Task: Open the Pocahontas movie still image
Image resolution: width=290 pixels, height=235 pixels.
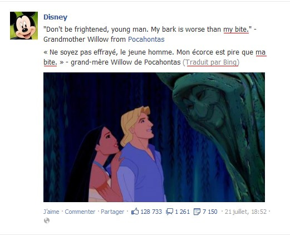Action: 154,137
